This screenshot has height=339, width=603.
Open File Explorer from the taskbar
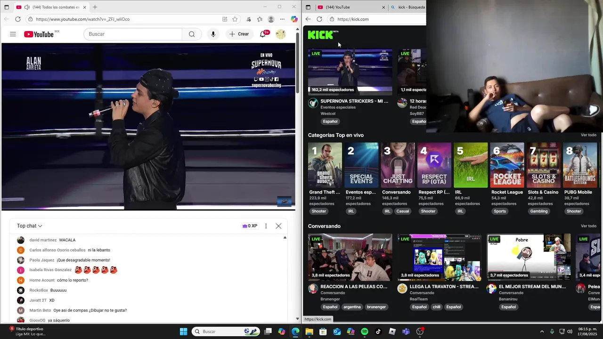point(309,331)
